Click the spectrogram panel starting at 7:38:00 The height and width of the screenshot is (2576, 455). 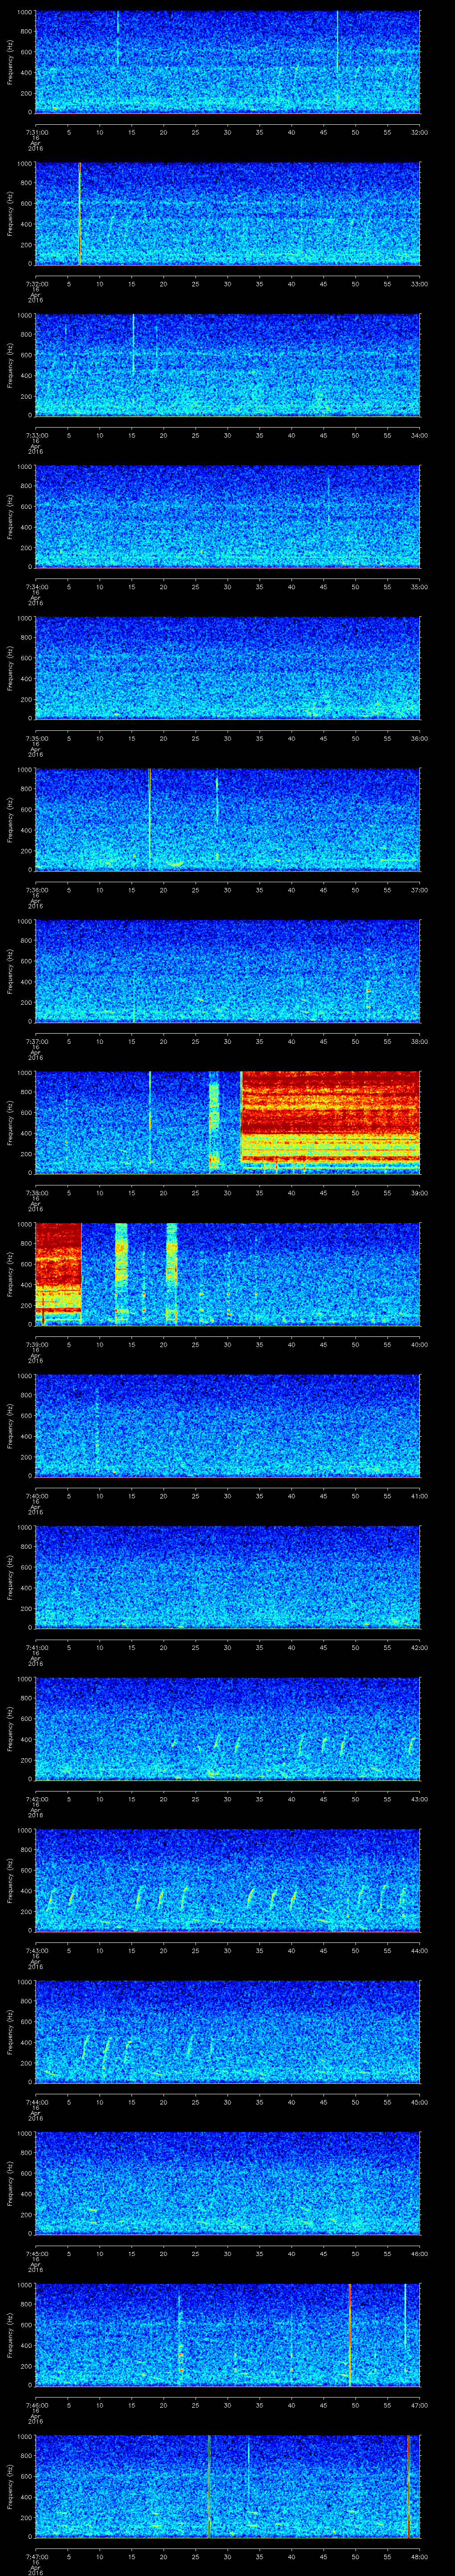[227, 1123]
